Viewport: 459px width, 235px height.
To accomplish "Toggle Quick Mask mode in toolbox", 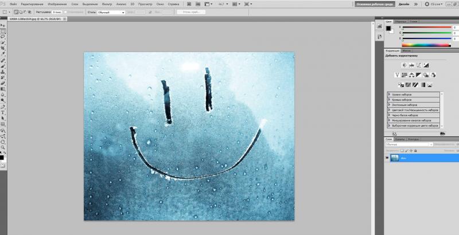I will [3, 166].
